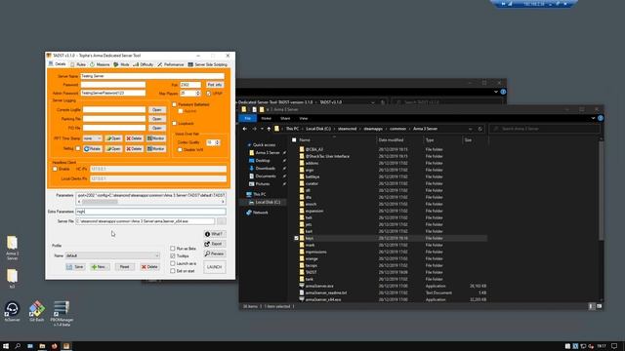
Task: Click the profile Reset button
Action: (x=124, y=267)
